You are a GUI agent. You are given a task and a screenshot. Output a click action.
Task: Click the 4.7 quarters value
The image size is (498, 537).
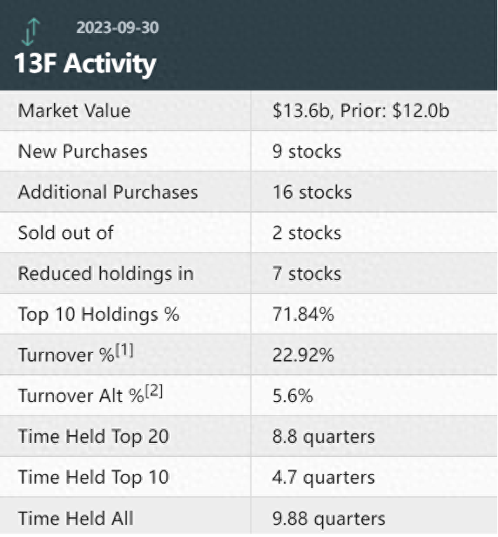tap(323, 477)
